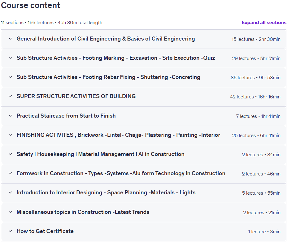Select the "SUPER STRUCTURE ACTIVITIES OF BUILDING" title

(x=76, y=96)
